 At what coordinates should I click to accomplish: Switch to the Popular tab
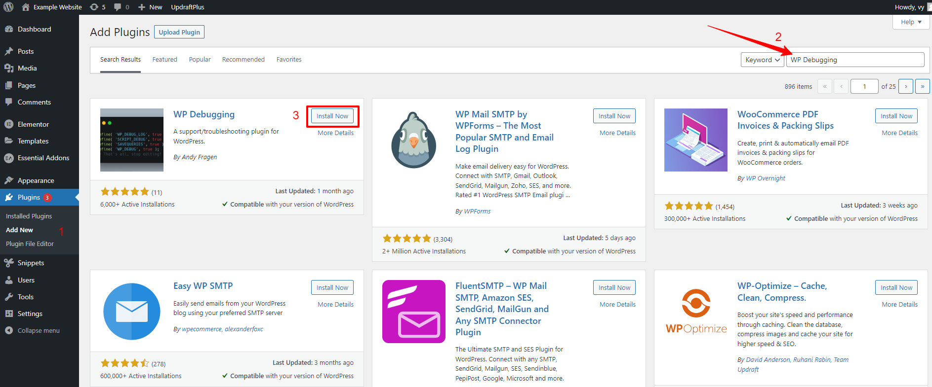[200, 59]
